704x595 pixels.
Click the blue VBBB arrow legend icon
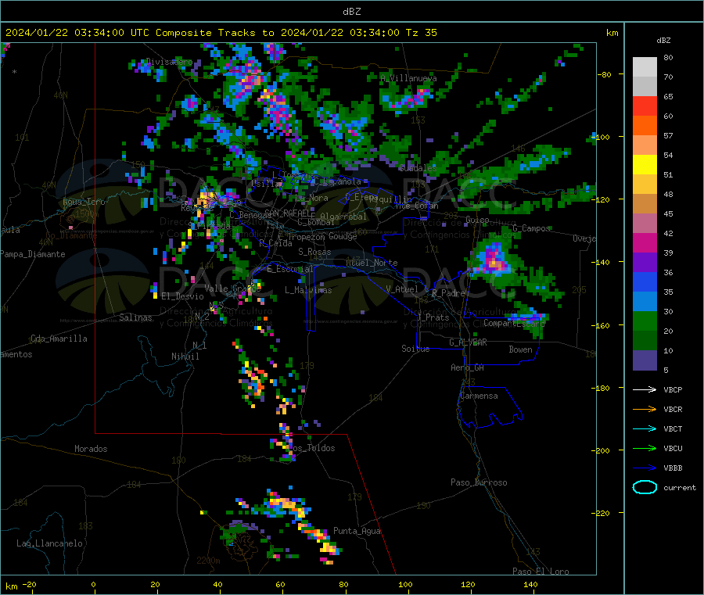[645, 468]
